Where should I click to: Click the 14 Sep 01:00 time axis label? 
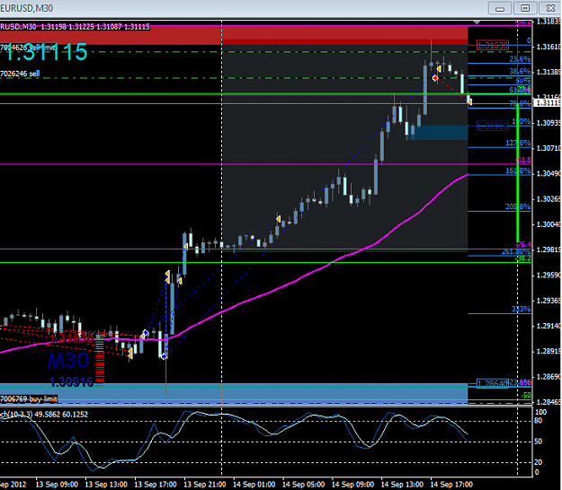point(254,485)
